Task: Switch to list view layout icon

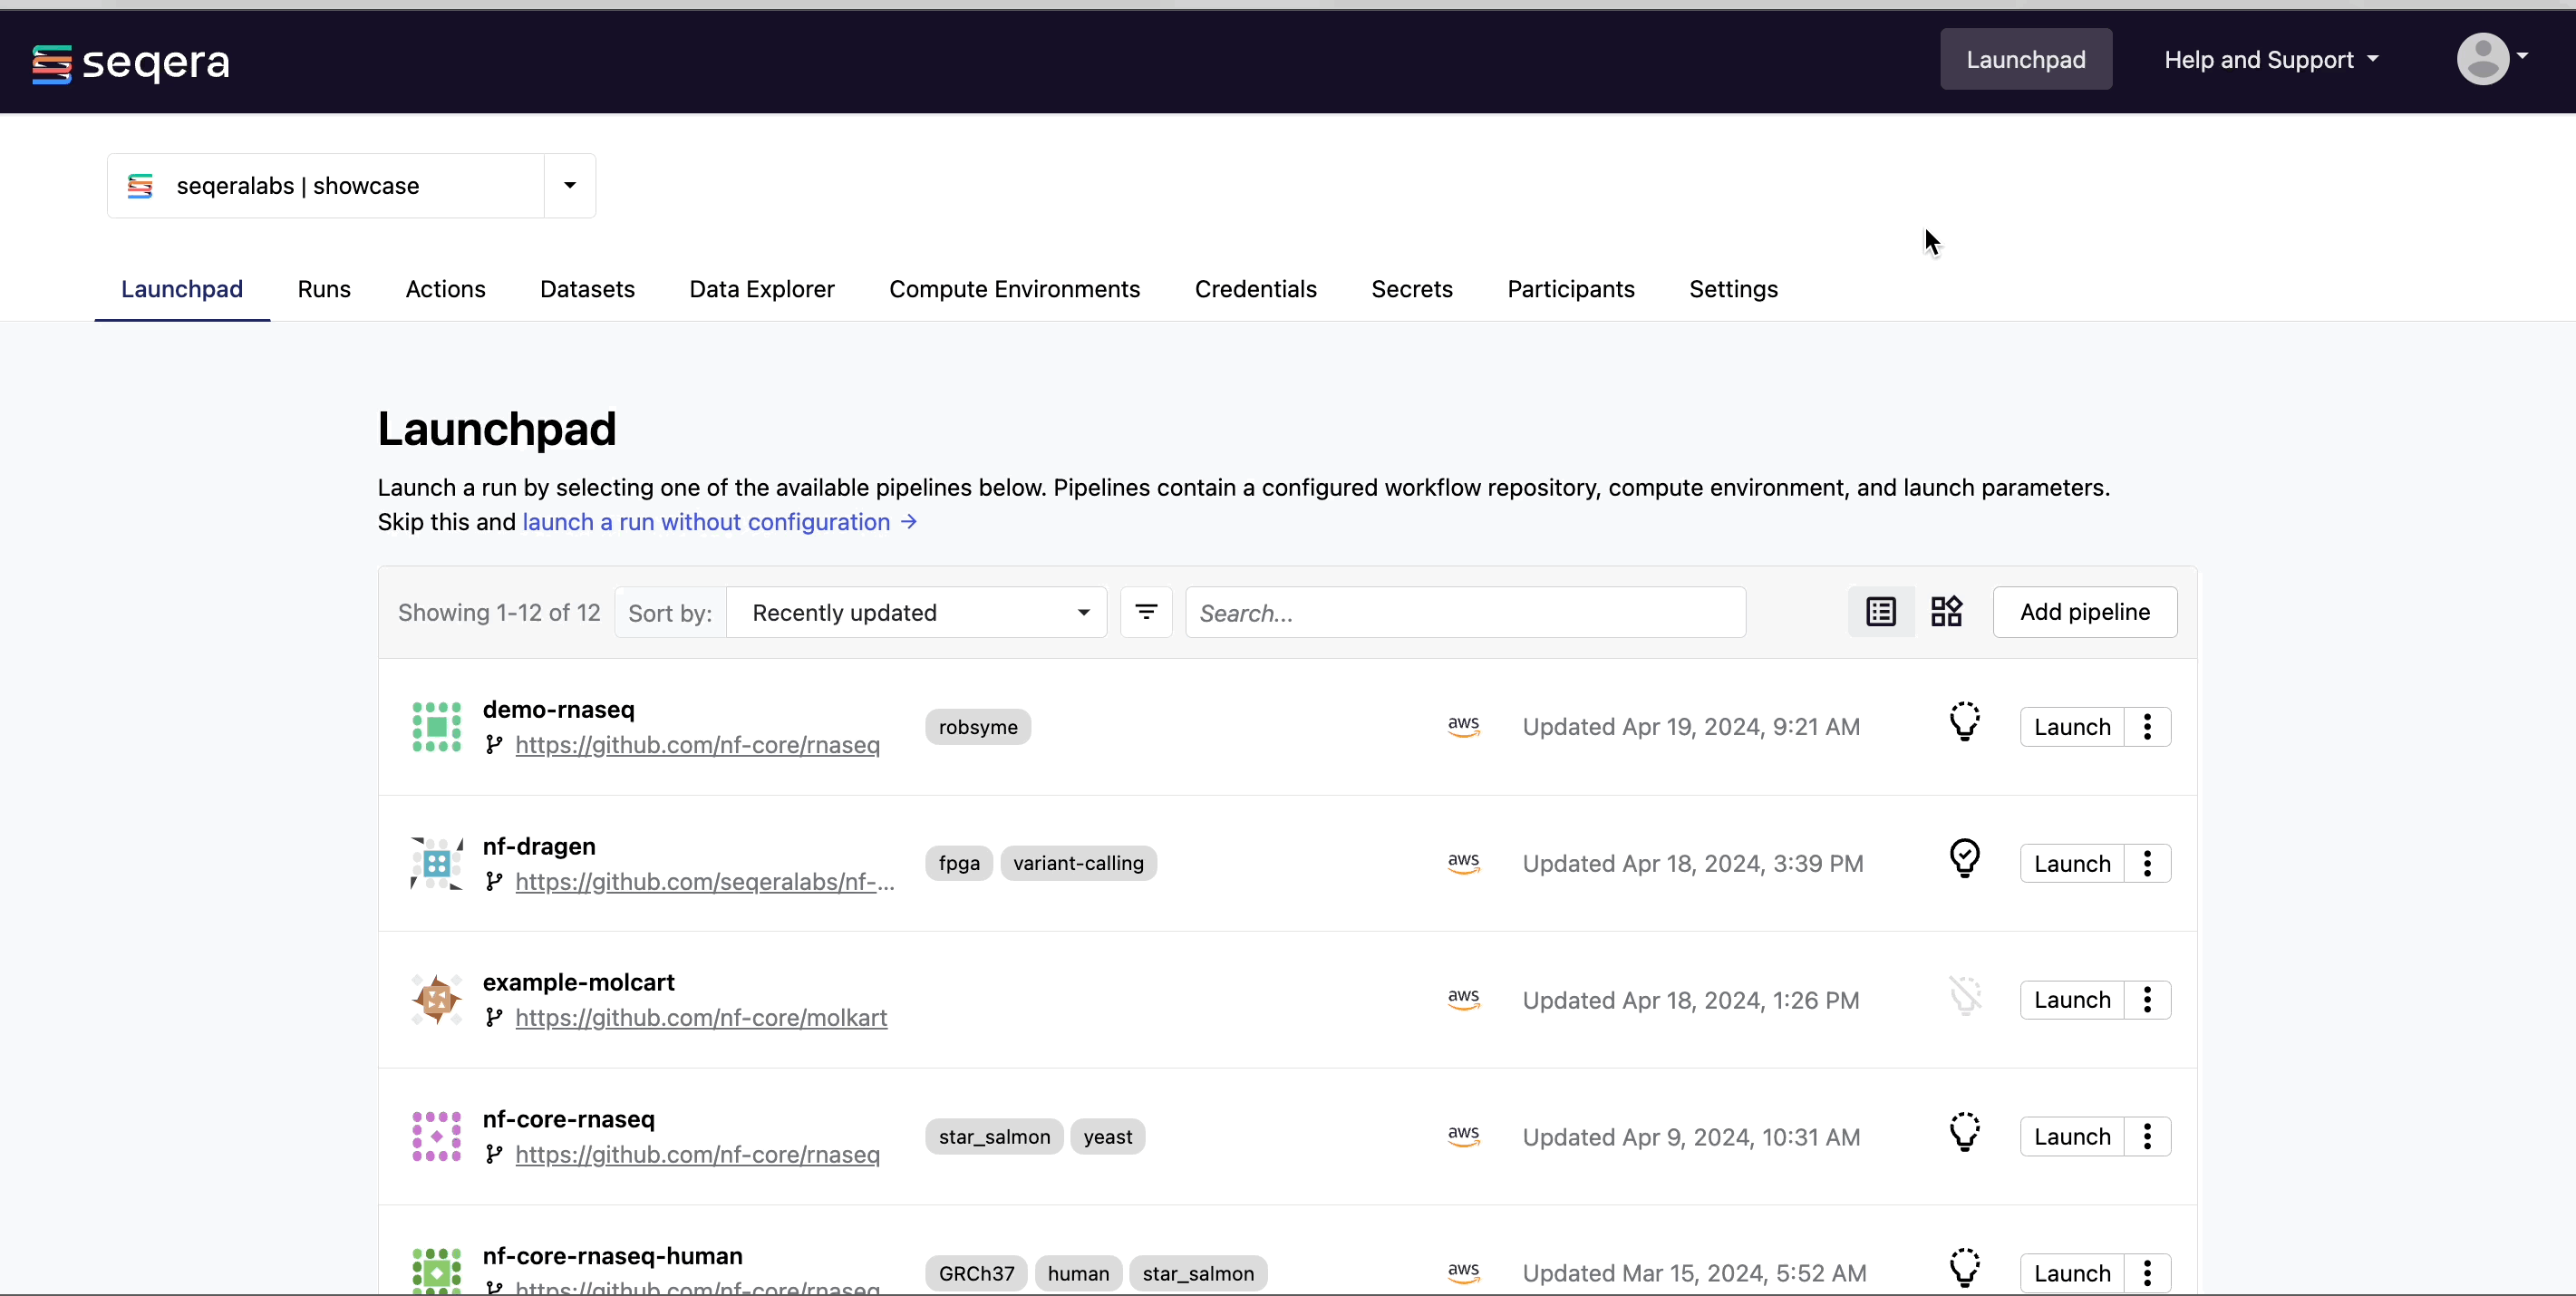Action: 1881,612
